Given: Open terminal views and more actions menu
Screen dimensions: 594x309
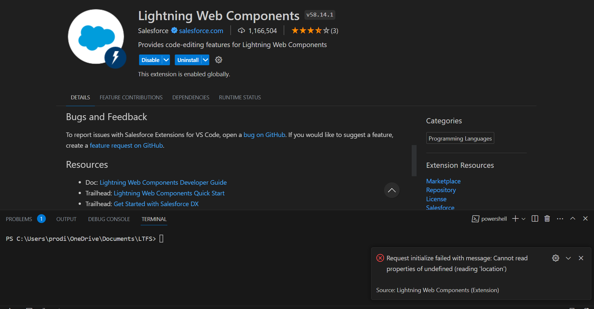Looking at the screenshot, I should [560, 218].
